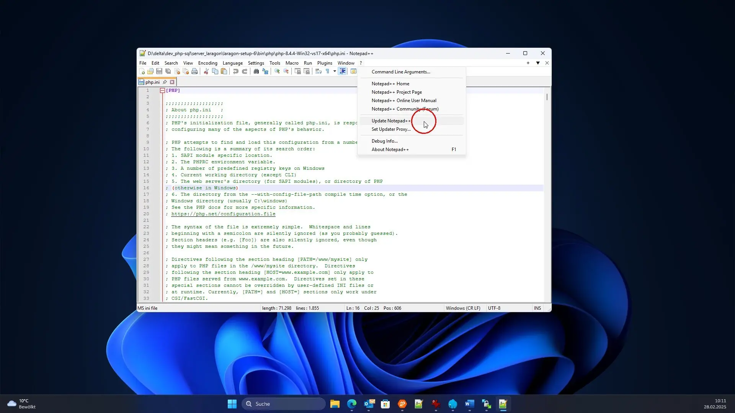
Task: Close the php.ini tab with its red X
Action: [x=172, y=82]
